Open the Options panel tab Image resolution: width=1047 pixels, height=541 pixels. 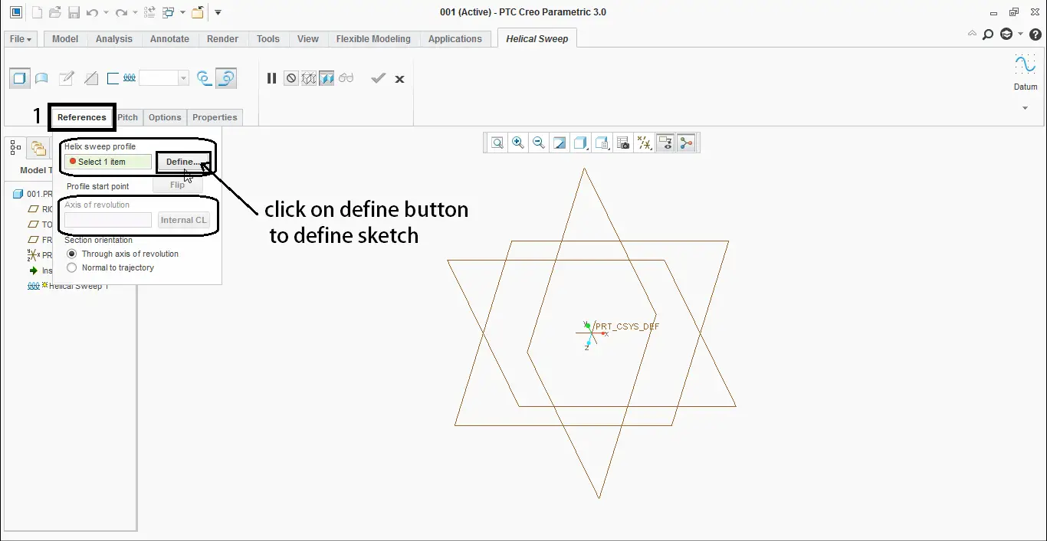click(x=165, y=117)
